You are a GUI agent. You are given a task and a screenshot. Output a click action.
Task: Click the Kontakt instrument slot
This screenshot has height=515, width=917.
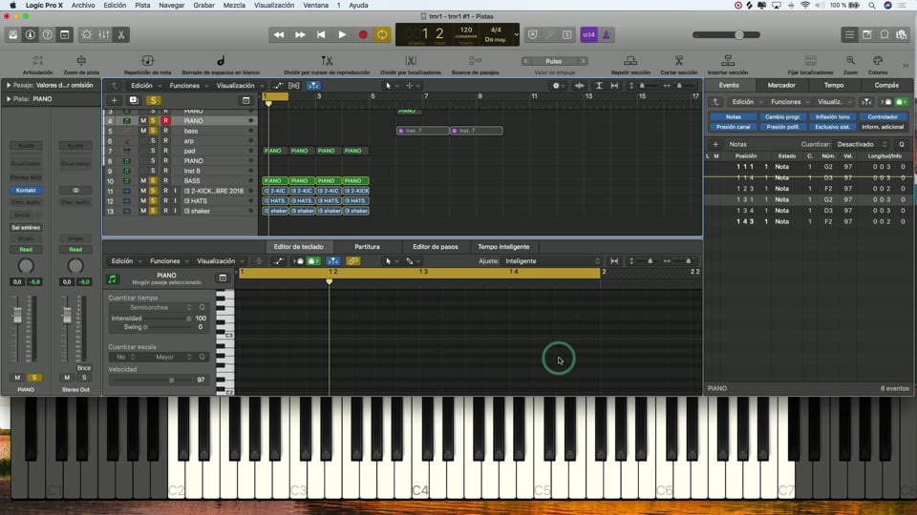[26, 191]
